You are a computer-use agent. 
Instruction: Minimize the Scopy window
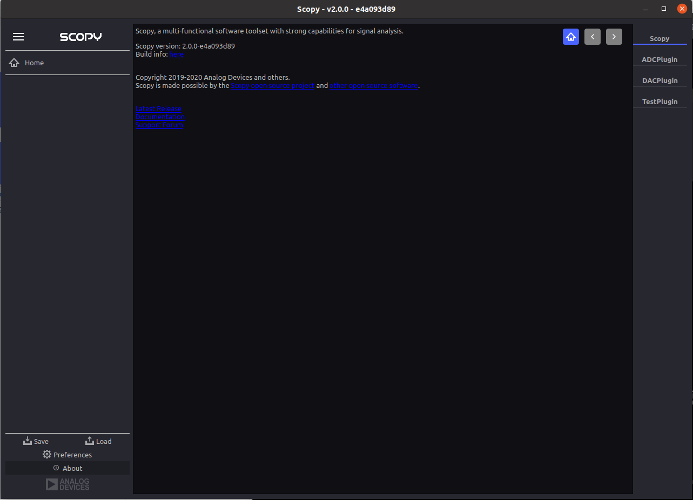point(646,9)
